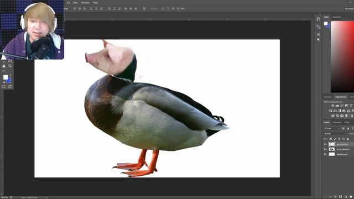Open the View menu
Screen dimensions: 354x199
pos(75,3)
